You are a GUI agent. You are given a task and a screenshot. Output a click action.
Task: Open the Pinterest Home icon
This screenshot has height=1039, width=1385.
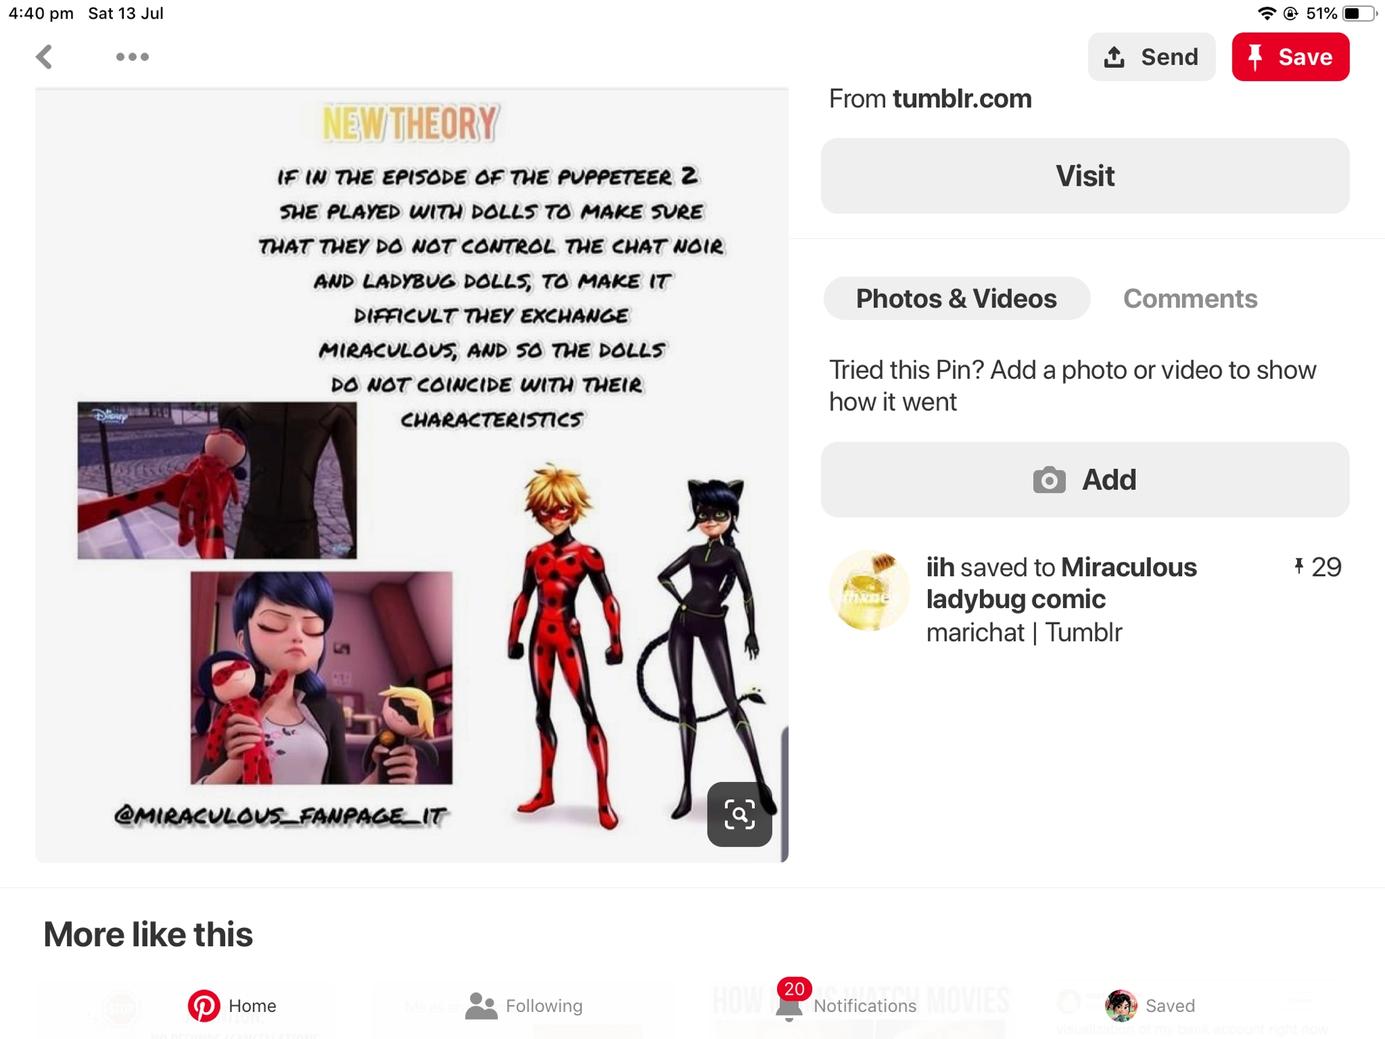point(204,1005)
